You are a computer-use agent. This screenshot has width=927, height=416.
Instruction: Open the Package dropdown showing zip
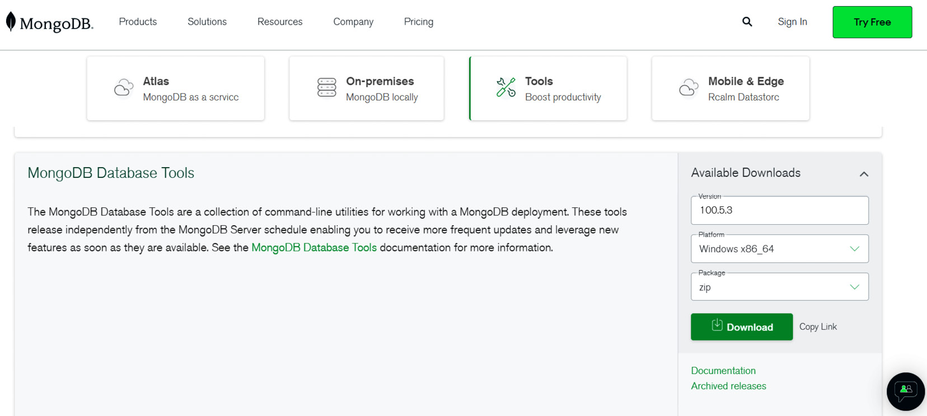click(780, 287)
